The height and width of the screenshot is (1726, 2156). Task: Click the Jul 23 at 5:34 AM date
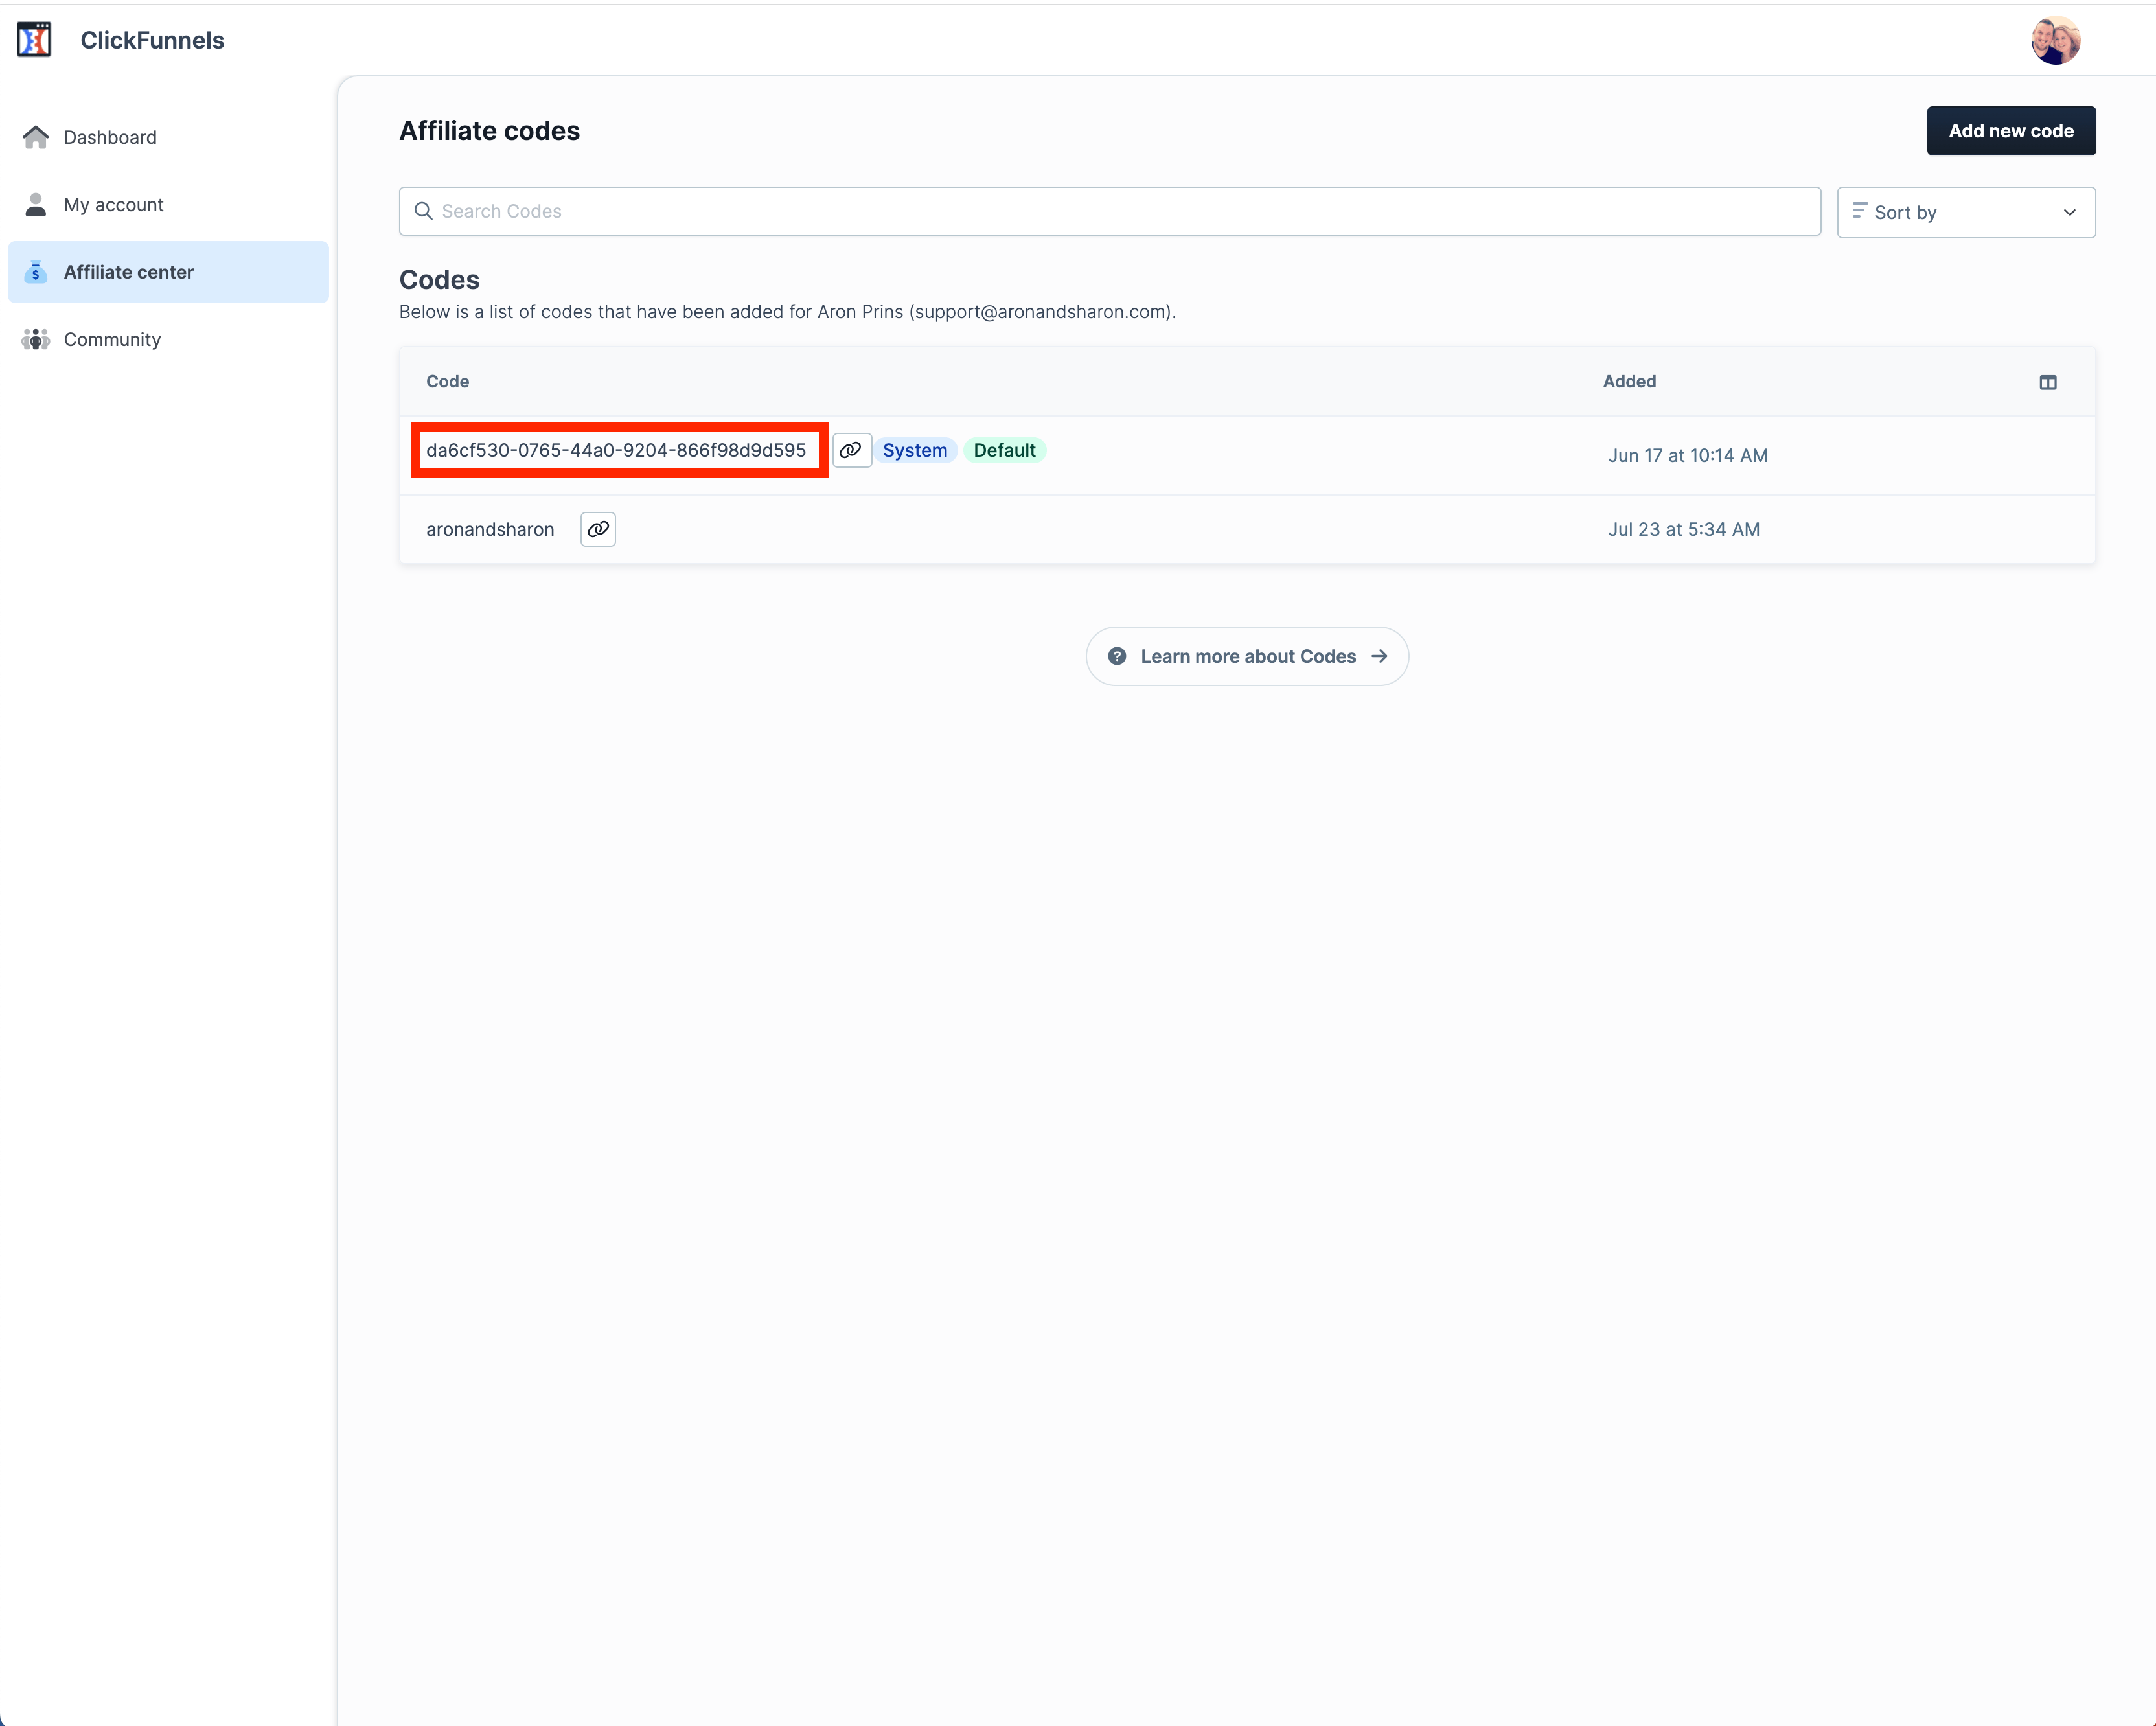pyautogui.click(x=1684, y=529)
